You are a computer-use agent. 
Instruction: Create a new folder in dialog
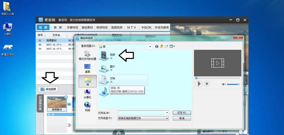pyautogui.click(x=166, y=47)
